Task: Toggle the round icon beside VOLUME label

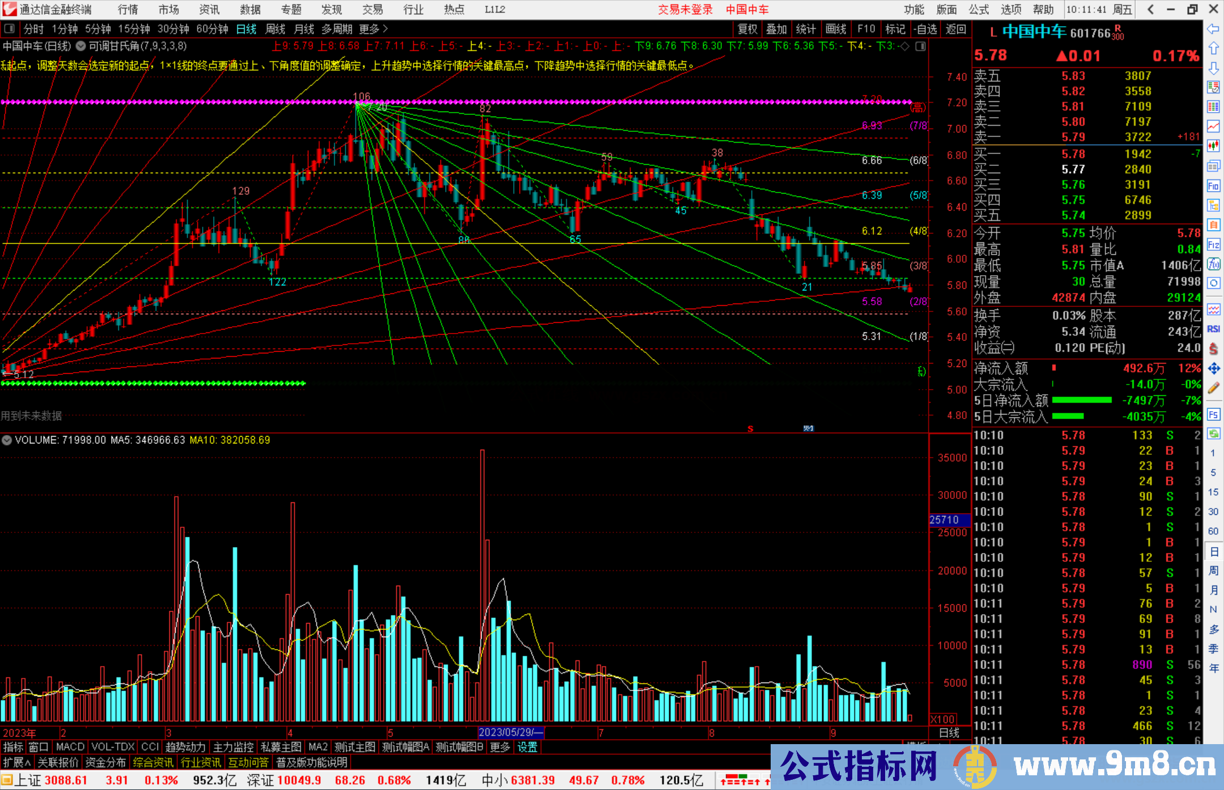Action: [7, 440]
